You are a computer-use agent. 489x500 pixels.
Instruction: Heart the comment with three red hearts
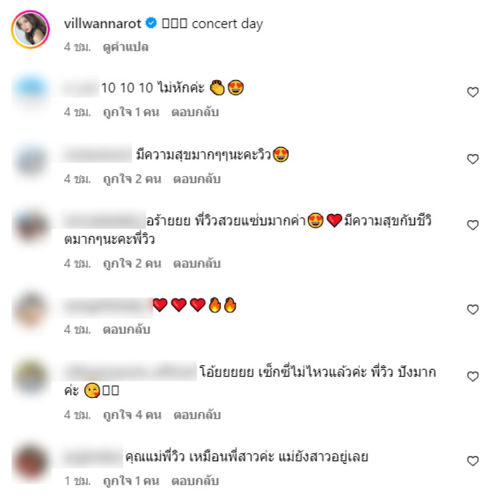(472, 309)
